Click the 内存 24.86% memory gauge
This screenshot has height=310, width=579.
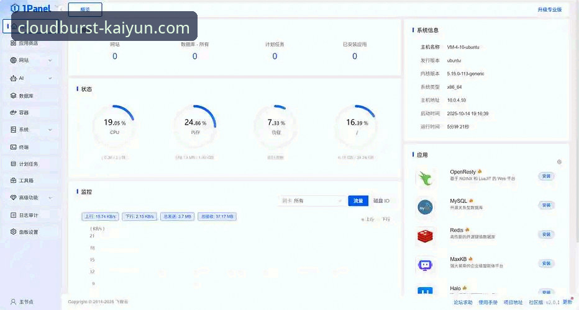(195, 126)
